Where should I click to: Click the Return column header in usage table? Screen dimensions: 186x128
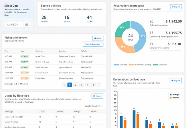coord(94,112)
